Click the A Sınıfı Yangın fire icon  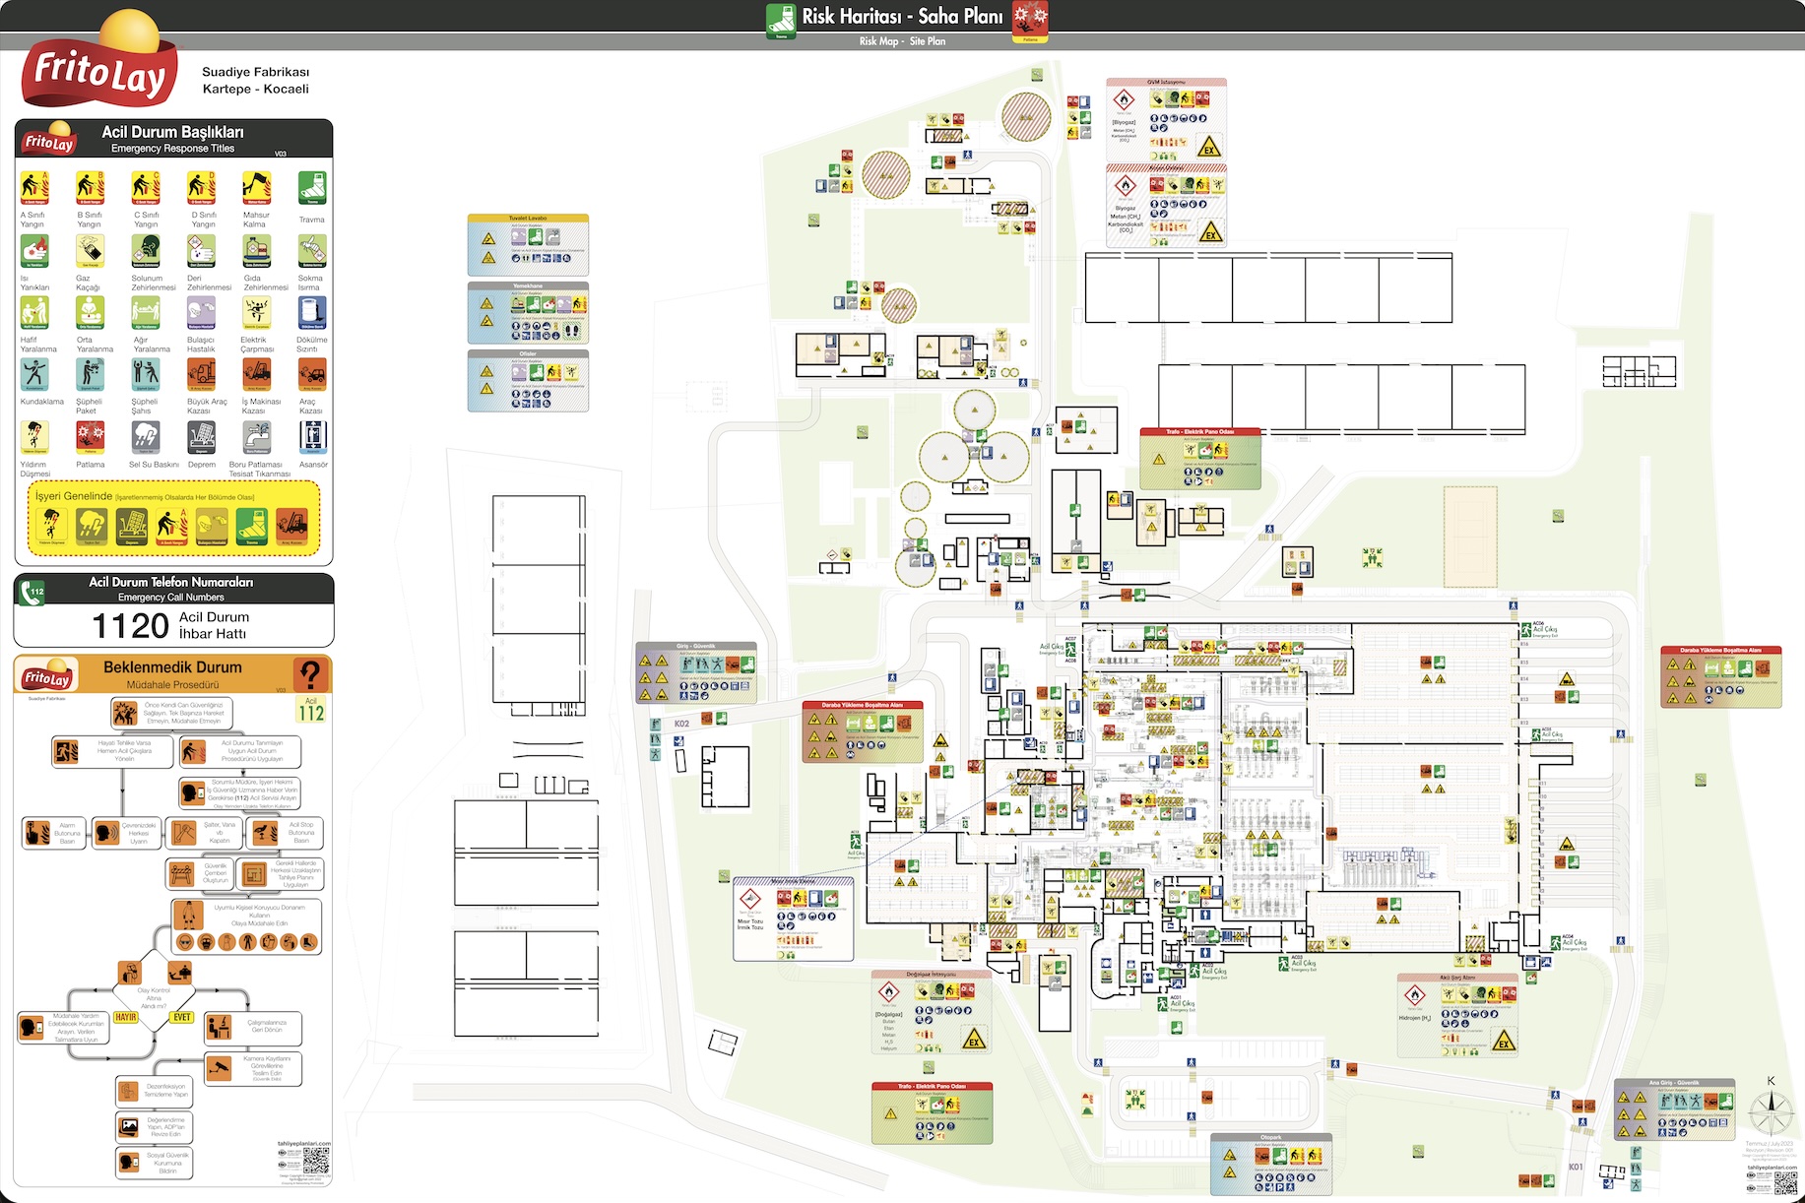(34, 188)
